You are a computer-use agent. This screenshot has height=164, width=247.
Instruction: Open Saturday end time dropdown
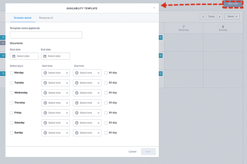(x=87, y=123)
